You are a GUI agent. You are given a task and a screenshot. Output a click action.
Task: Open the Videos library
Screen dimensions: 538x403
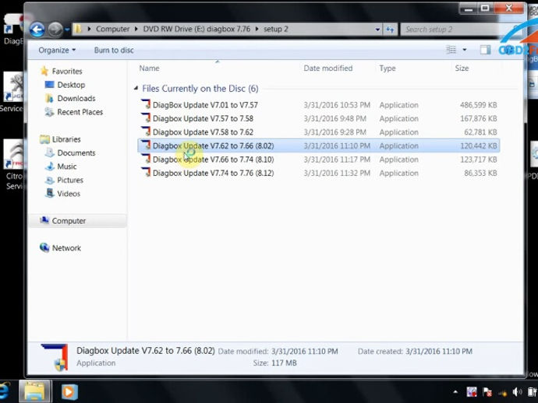(x=69, y=194)
